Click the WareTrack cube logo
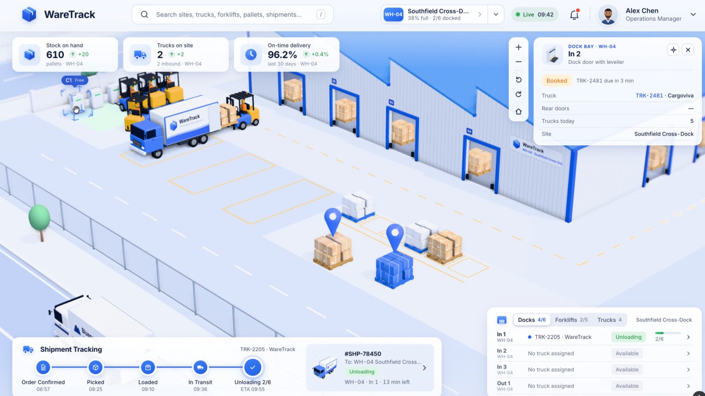 [x=29, y=15]
